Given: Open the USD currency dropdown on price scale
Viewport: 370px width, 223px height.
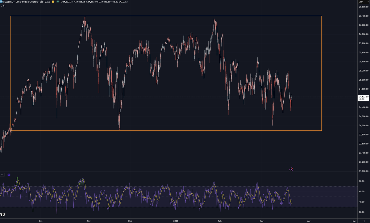Looking at the screenshot, I should coord(364,2).
